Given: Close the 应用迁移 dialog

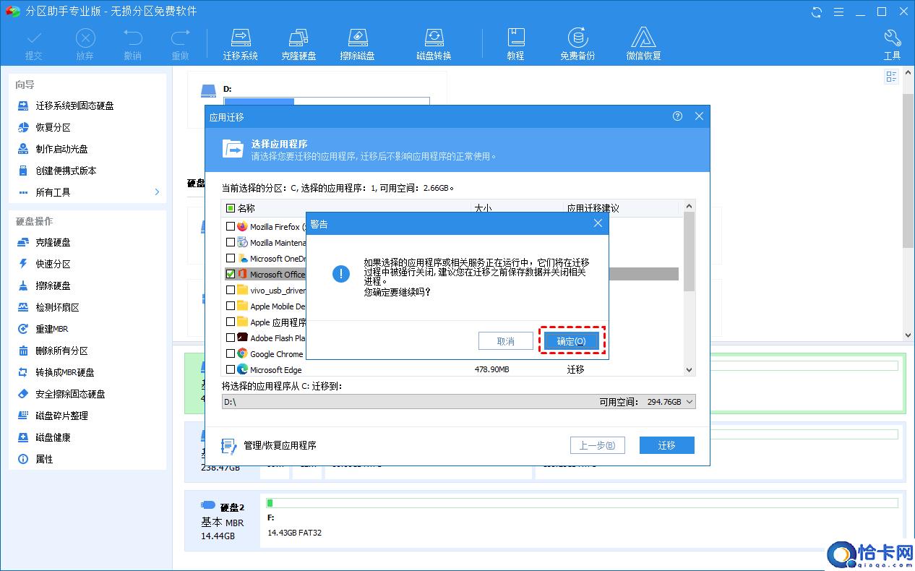Looking at the screenshot, I should 699,116.
